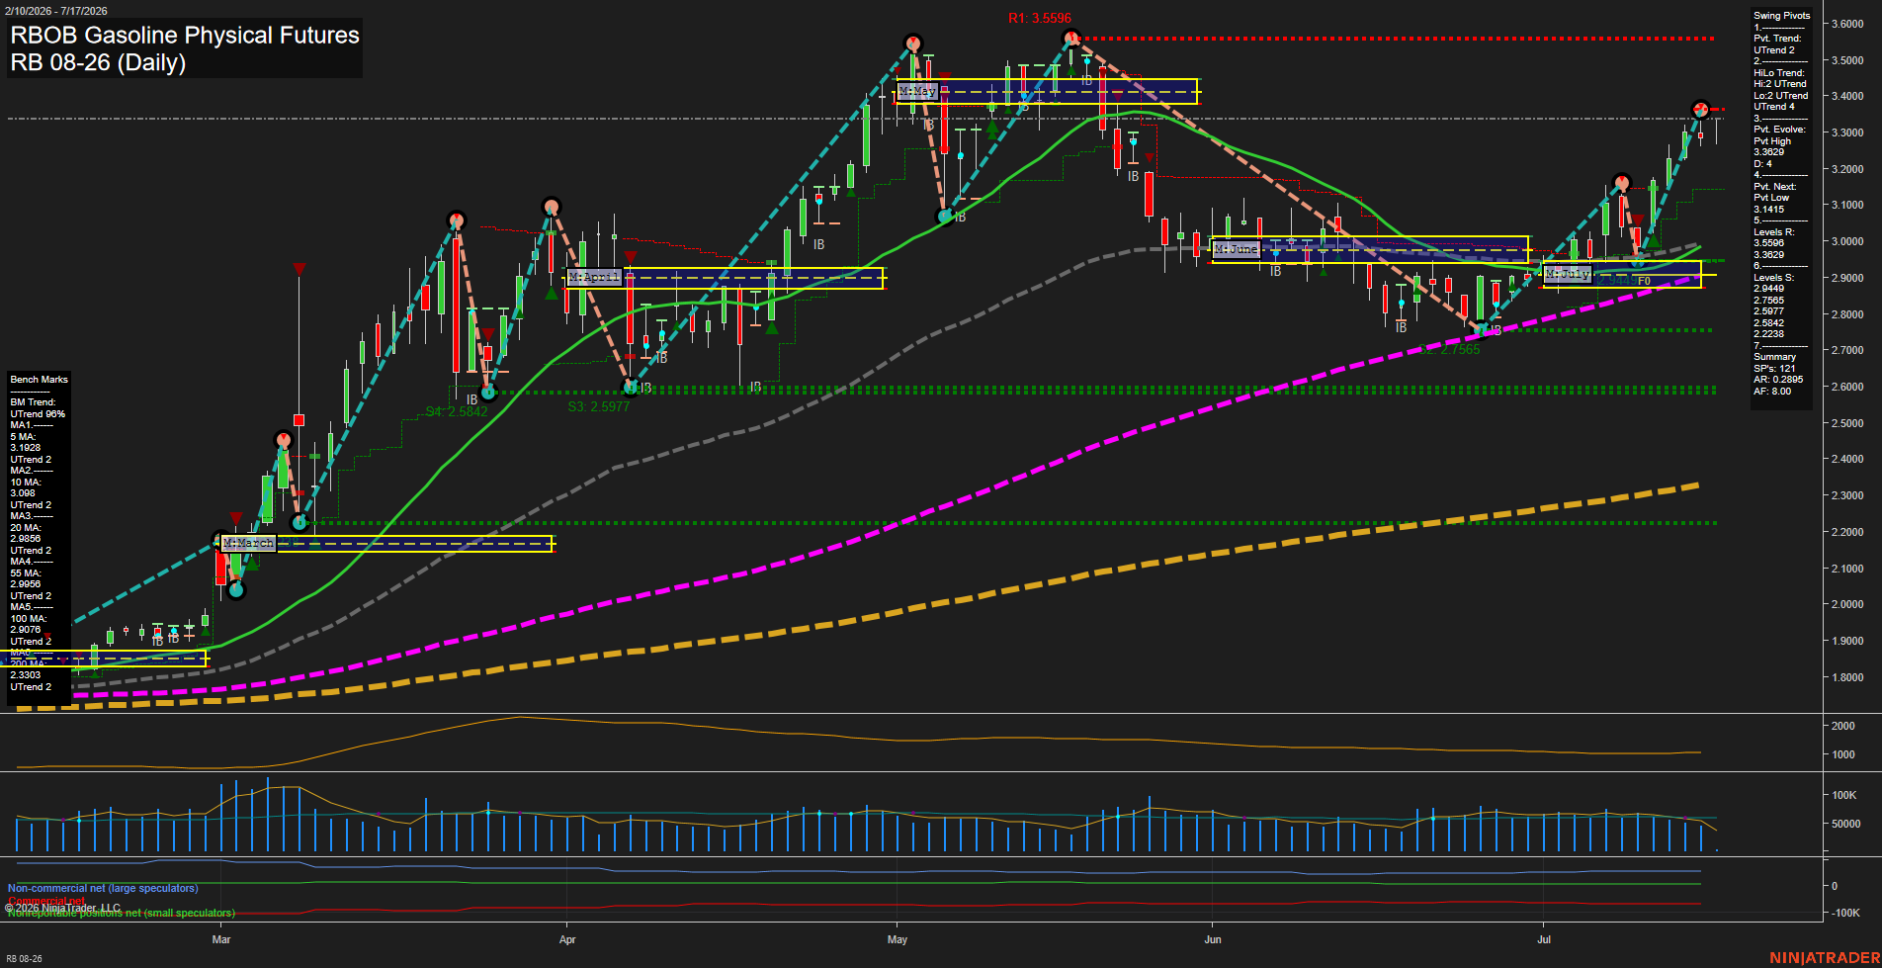This screenshot has height=968, width=1882.
Task: Click the Mar label on time axis
Action: click(221, 939)
